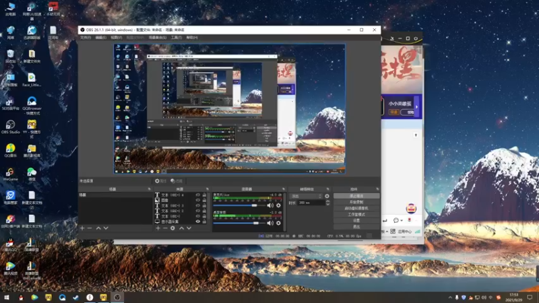
Task: Add a new scene with plus icon
Action: click(82, 228)
